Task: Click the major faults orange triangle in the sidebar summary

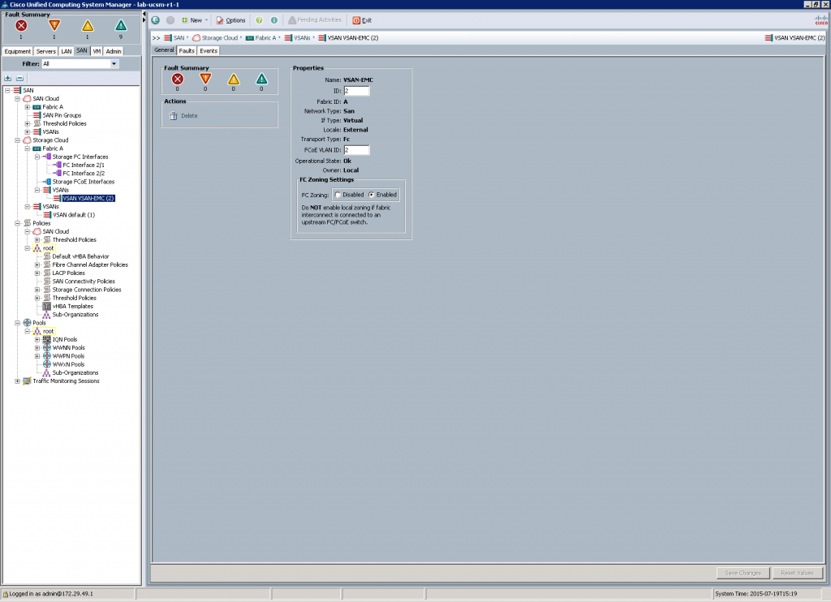Action: pyautogui.click(x=54, y=25)
